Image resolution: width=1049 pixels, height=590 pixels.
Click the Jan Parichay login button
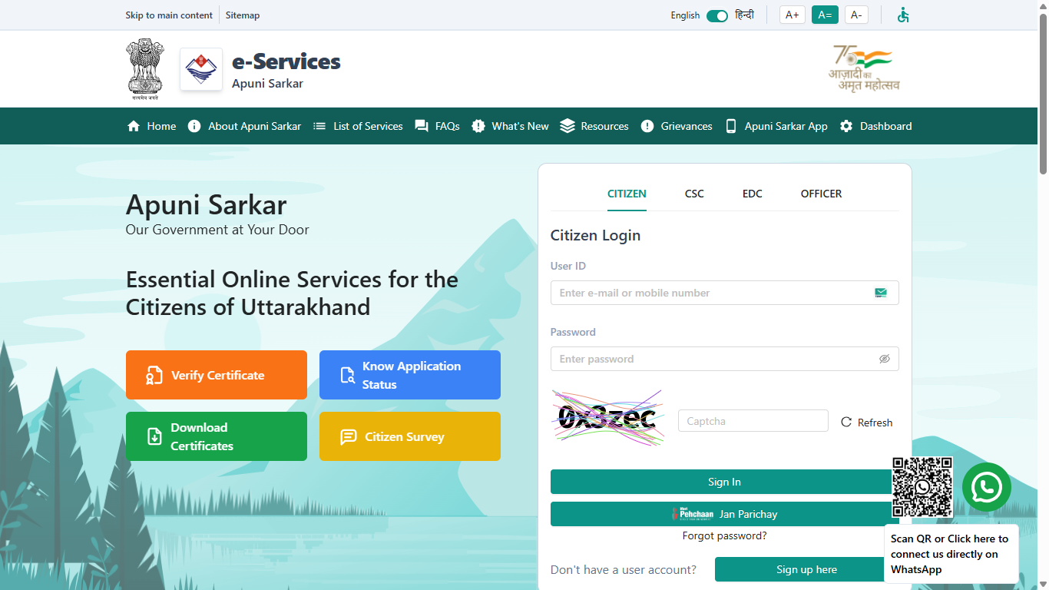click(x=724, y=514)
